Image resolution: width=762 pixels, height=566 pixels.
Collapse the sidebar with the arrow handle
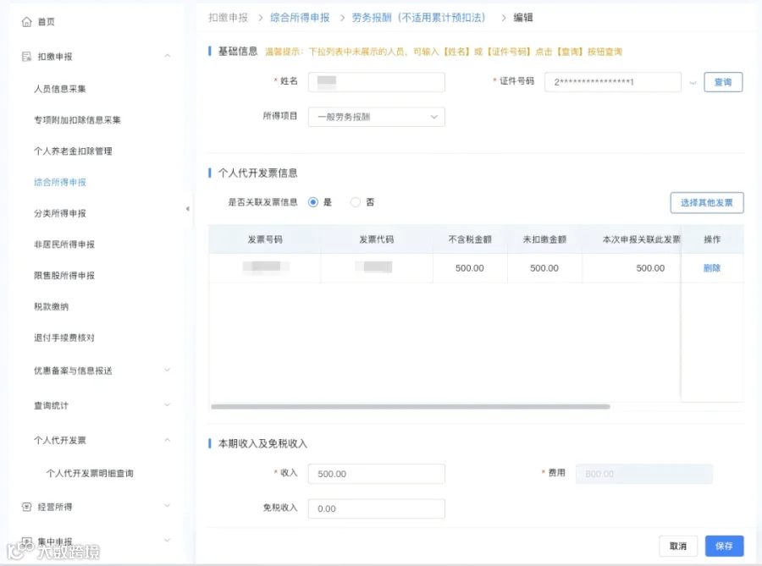click(x=188, y=209)
